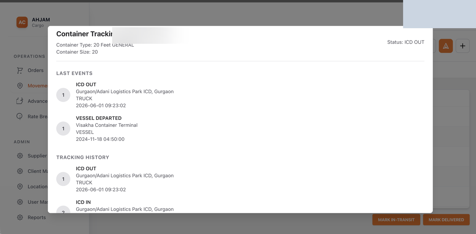Click the Orders cart icon
The image size is (476, 234).
point(20,70)
